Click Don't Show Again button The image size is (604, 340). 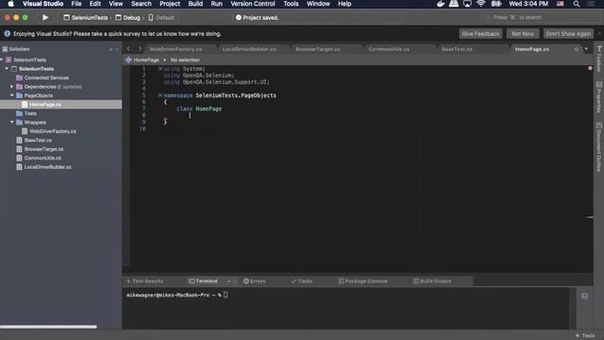568,34
